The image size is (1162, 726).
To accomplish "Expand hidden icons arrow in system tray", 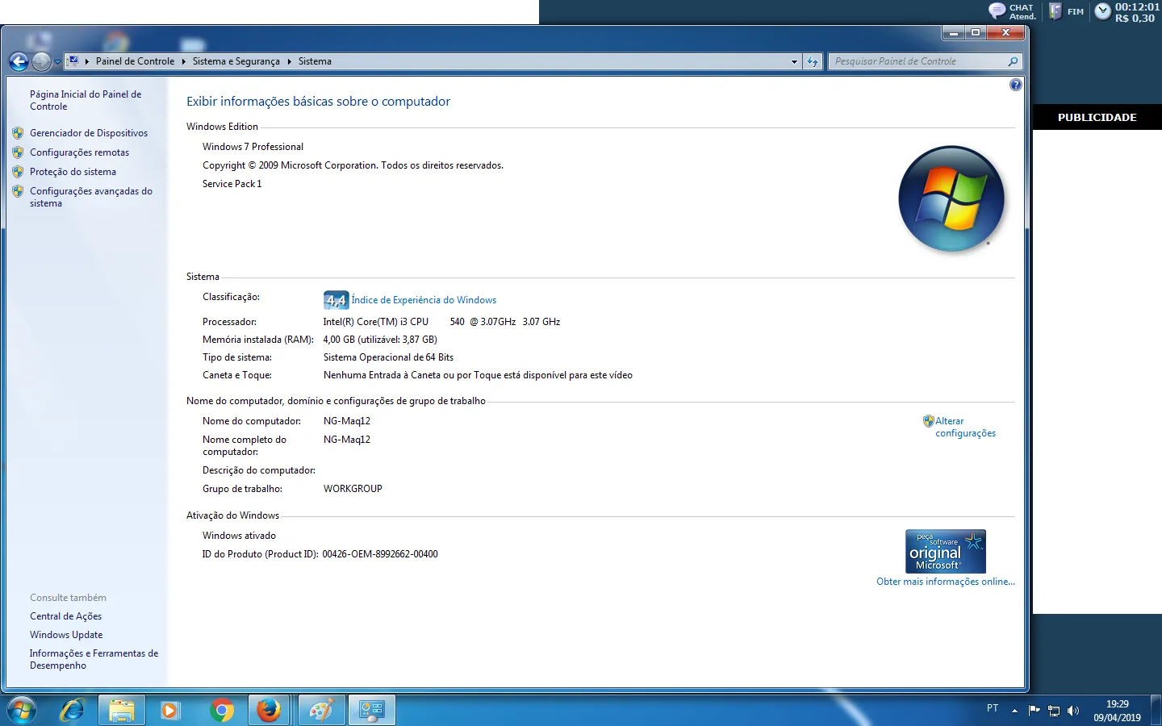I will tap(1014, 711).
